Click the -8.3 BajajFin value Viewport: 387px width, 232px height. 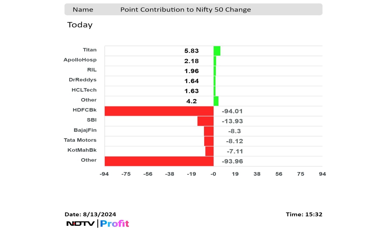pos(234,131)
